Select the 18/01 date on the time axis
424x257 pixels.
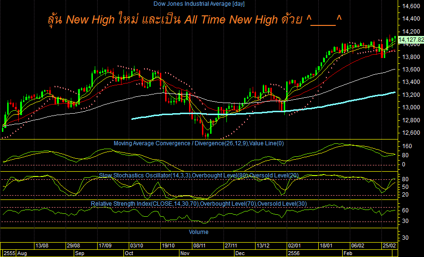point(326,245)
